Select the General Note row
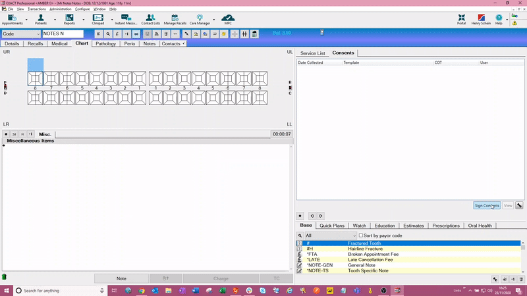The width and height of the screenshot is (527, 296). click(x=408, y=265)
